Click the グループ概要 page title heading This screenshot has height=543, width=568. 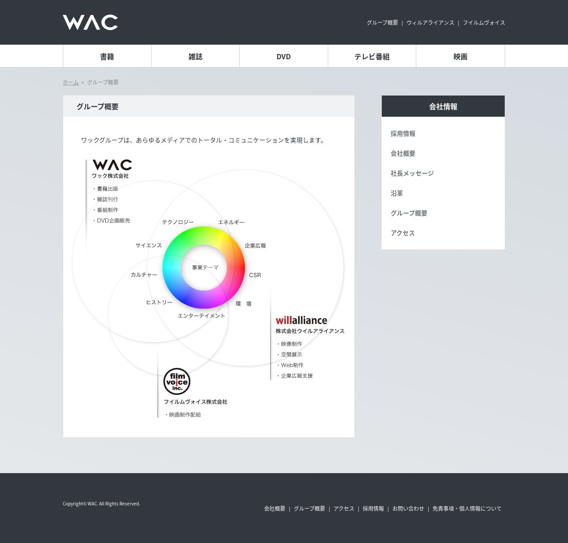tap(97, 107)
